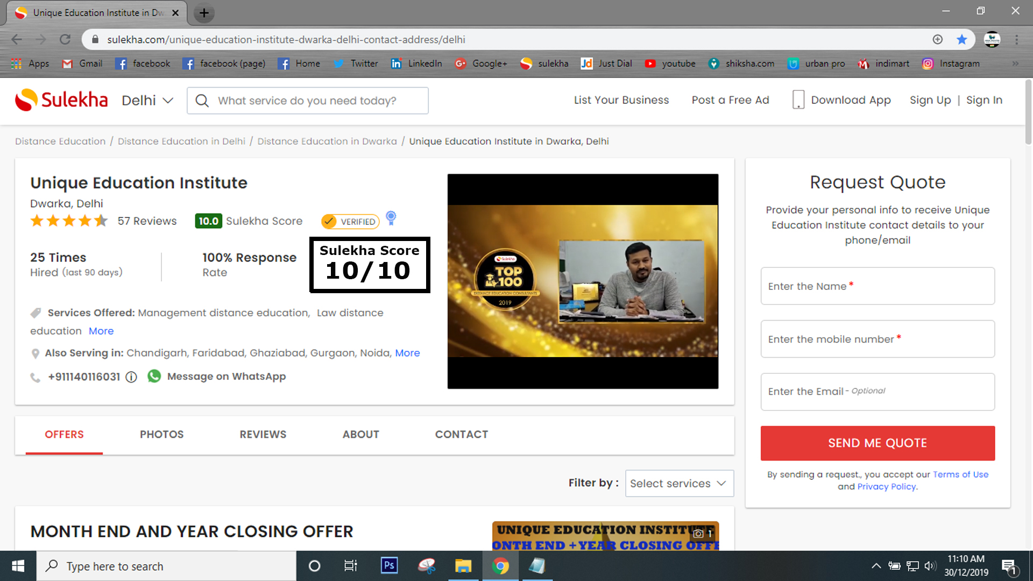Click the Sulekha logo

point(61,100)
